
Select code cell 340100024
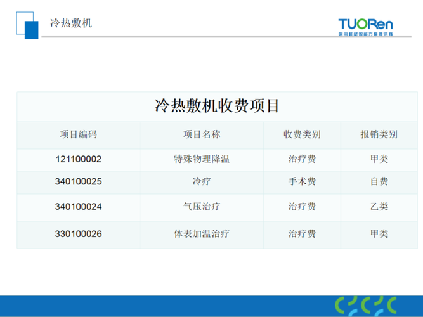click(x=79, y=207)
